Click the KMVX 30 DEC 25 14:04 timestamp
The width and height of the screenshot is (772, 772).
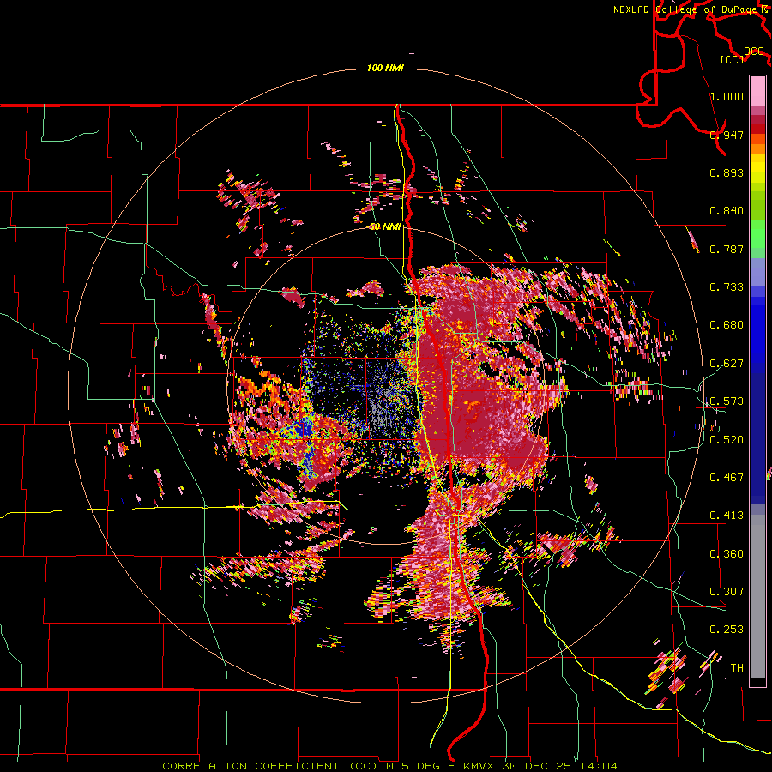pyautogui.click(x=540, y=766)
